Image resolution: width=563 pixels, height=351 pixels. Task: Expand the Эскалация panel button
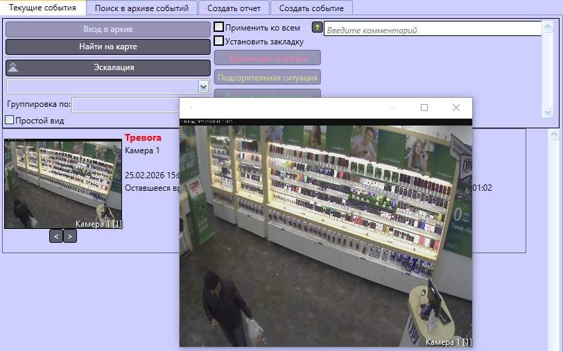click(108, 67)
